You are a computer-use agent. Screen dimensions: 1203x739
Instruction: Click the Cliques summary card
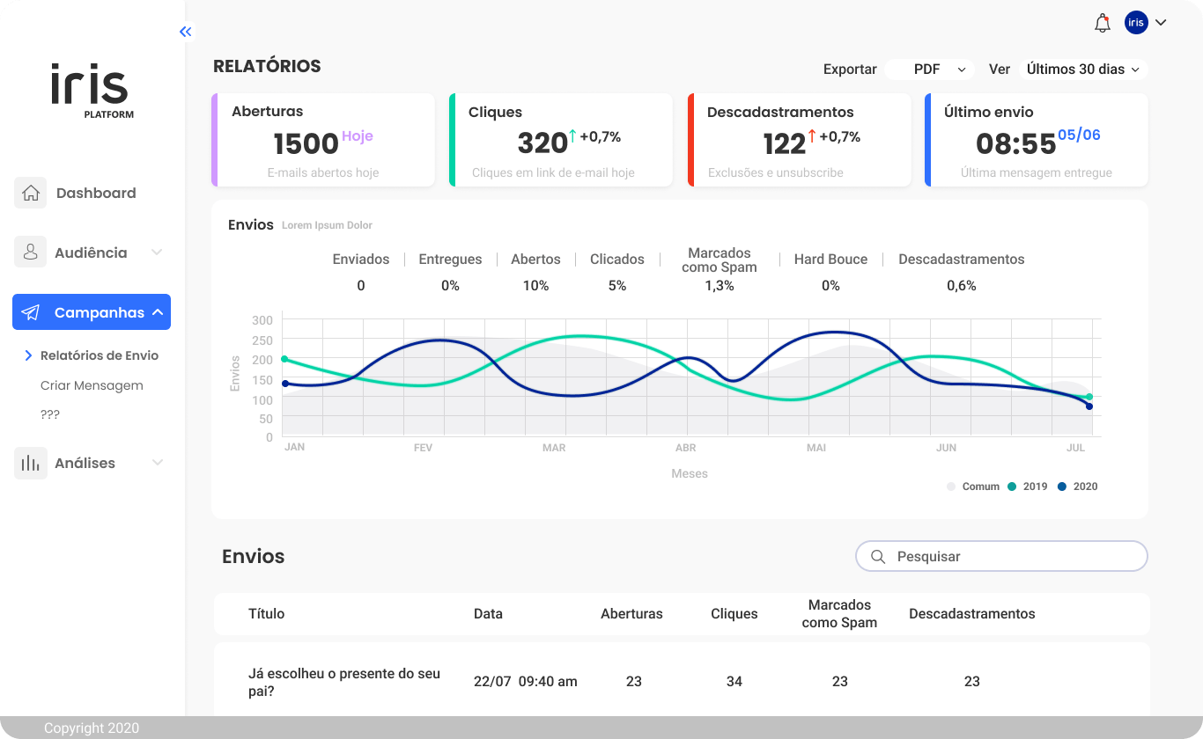click(561, 140)
